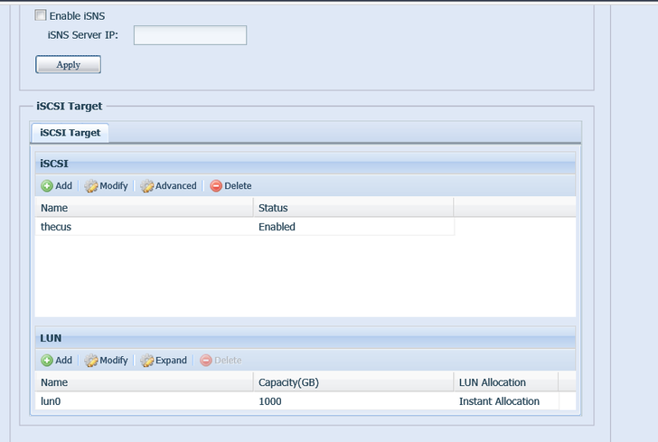Viewport: 658px width, 442px height.
Task: Click the Modify gear icon in iSCSI toolbar
Action: 91,186
